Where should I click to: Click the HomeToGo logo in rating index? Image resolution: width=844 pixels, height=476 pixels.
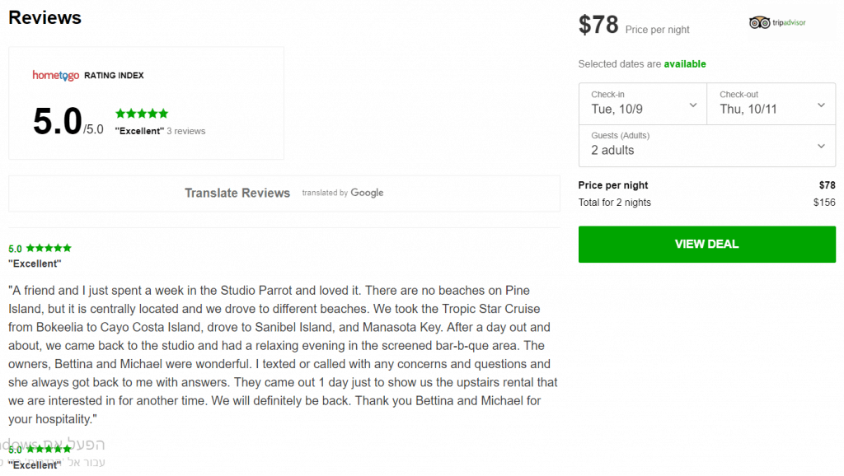tap(55, 75)
